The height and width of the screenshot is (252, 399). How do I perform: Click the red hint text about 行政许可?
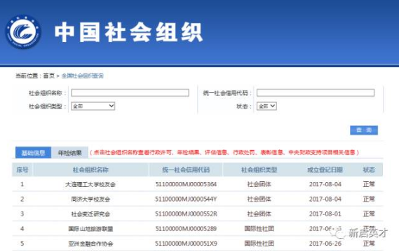[x=224, y=153]
